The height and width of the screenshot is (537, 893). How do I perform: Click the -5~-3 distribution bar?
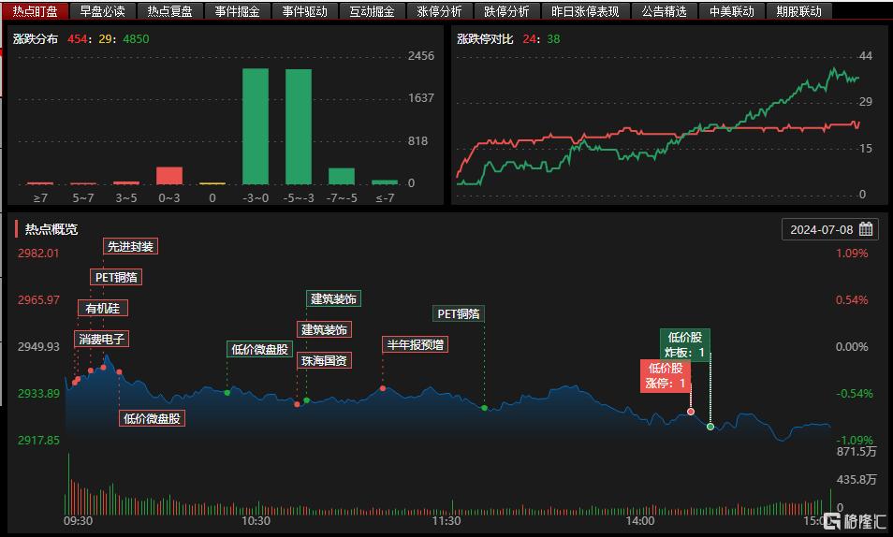point(299,126)
